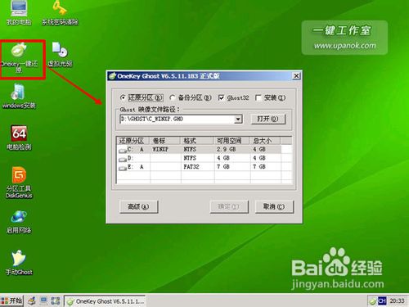Image resolution: width=409 pixels, height=307 pixels.
Task: Open the 系统密码清除 key icon
Action: (60, 13)
